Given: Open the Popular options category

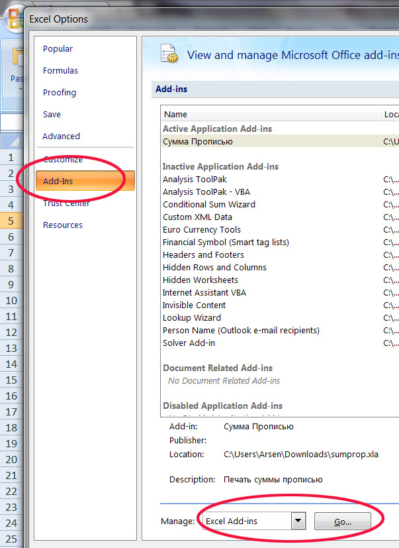Looking at the screenshot, I should [x=58, y=49].
